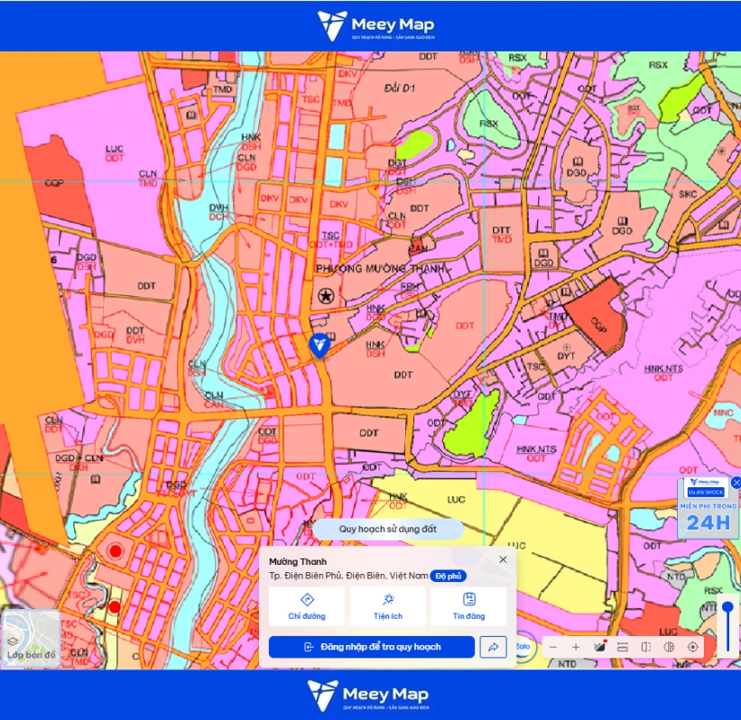Image resolution: width=741 pixels, height=720 pixels.
Task: Click the Meey Map logo in footer
Action: [x=367, y=695]
